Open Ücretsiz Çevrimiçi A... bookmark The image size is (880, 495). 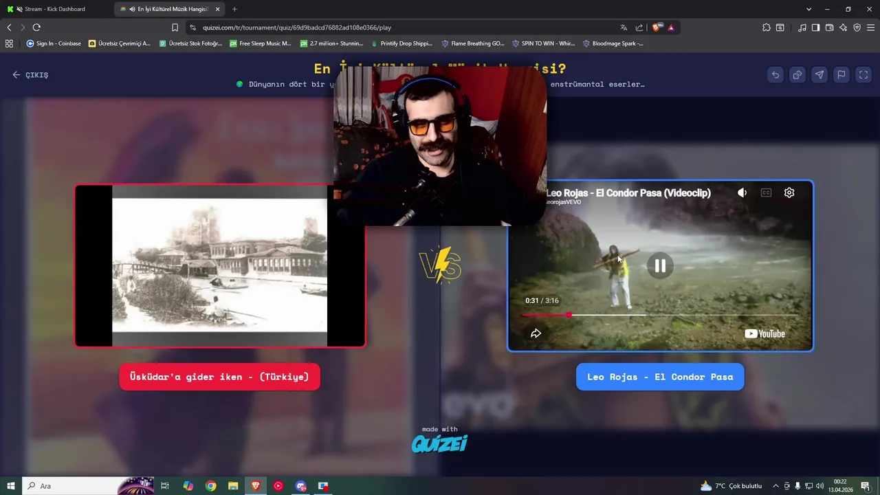pyautogui.click(x=120, y=43)
